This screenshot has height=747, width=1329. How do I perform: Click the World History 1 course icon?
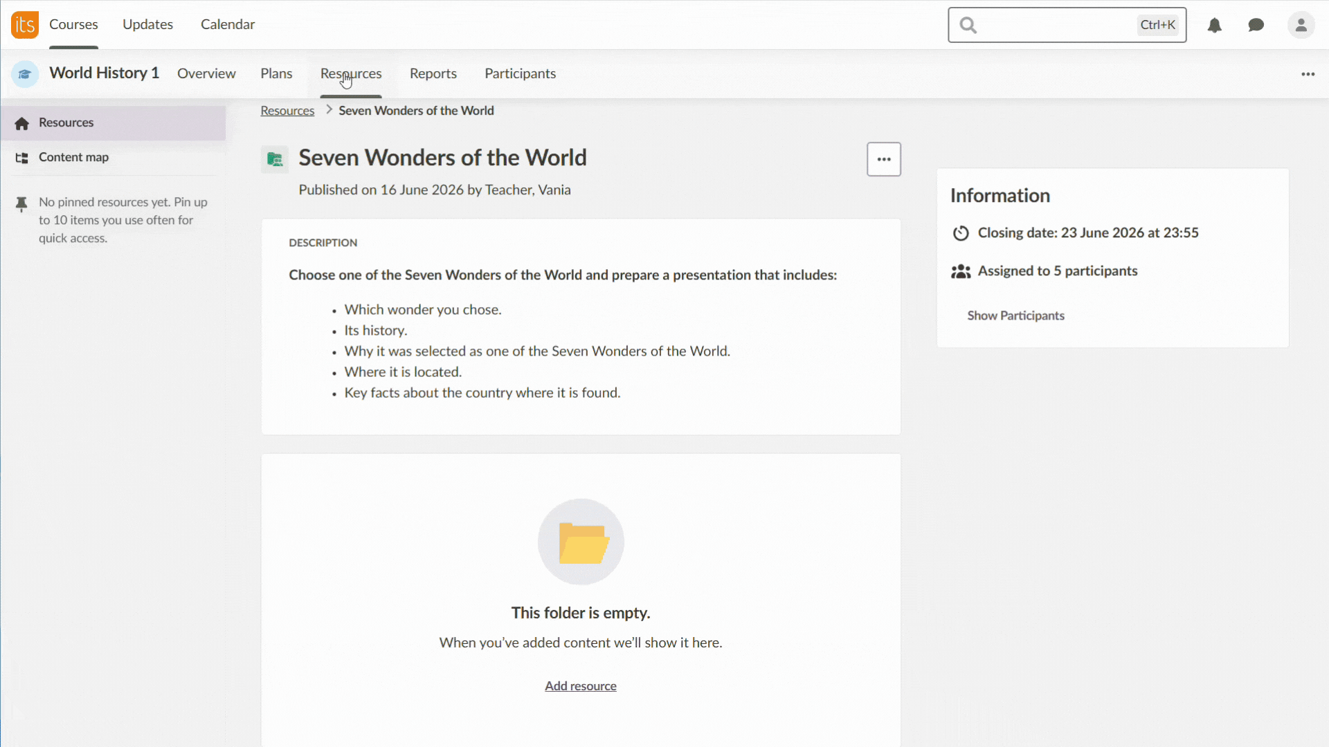[x=25, y=74]
